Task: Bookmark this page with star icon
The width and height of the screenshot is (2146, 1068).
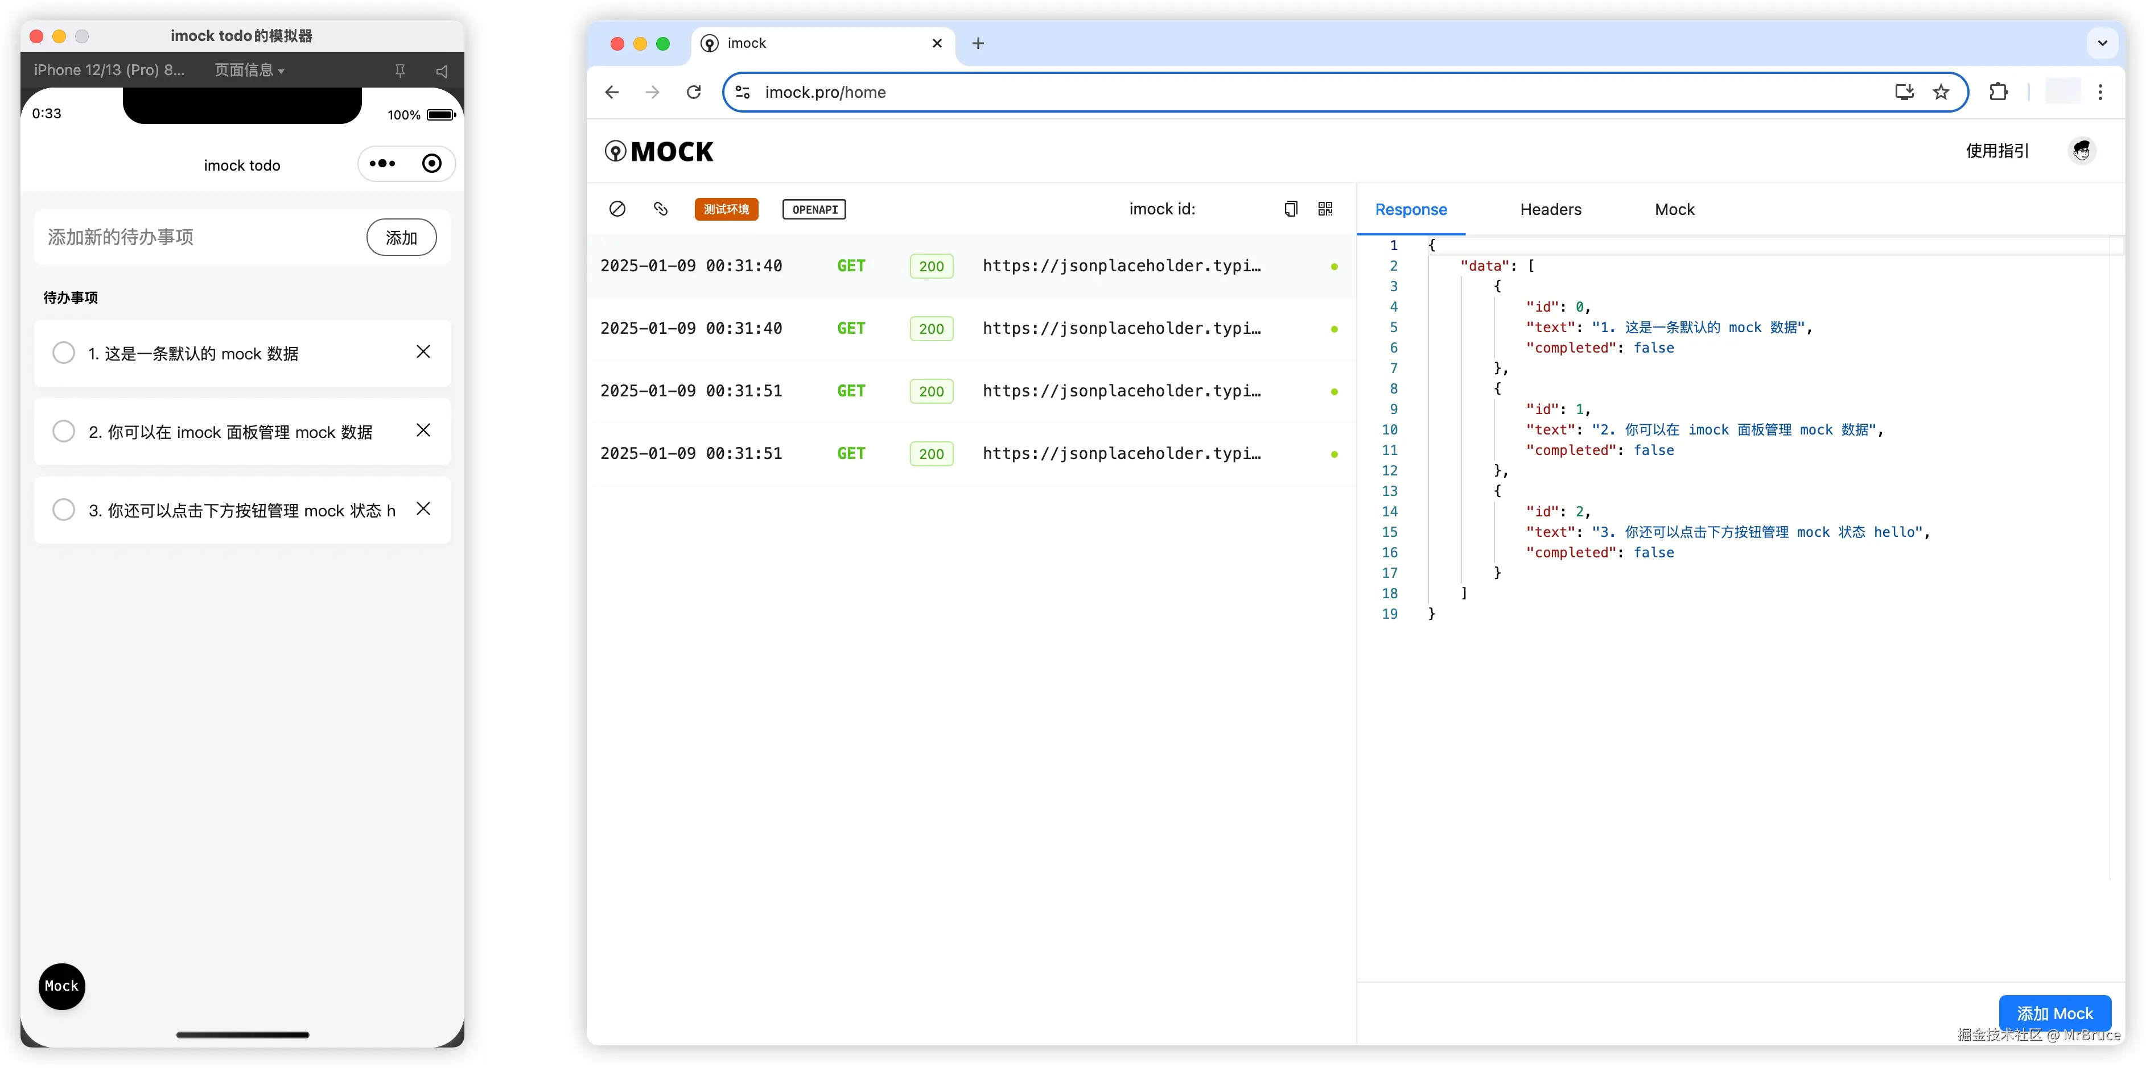Action: (1941, 92)
